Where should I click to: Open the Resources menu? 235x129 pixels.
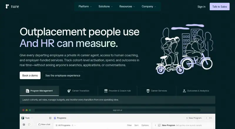[x=127, y=6]
